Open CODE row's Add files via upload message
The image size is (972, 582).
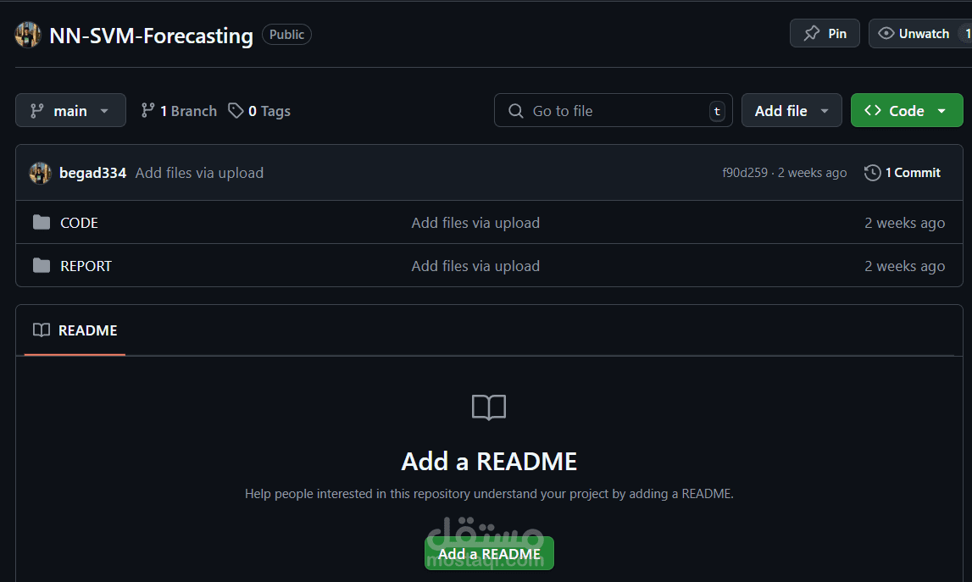click(x=475, y=223)
